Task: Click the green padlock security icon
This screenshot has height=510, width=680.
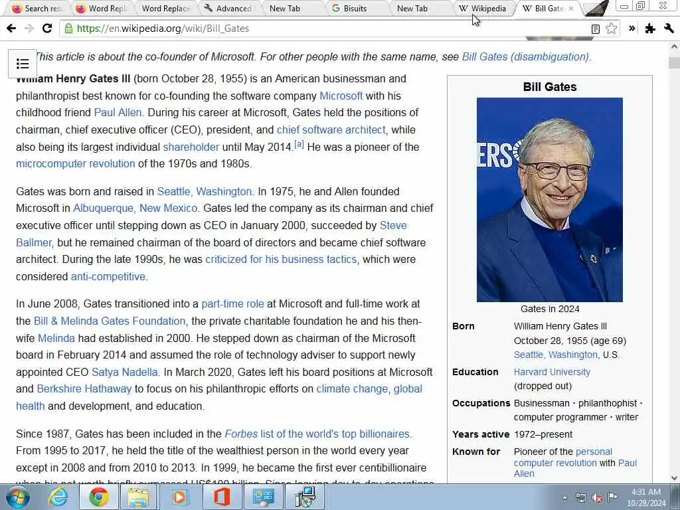Action: click(x=68, y=29)
